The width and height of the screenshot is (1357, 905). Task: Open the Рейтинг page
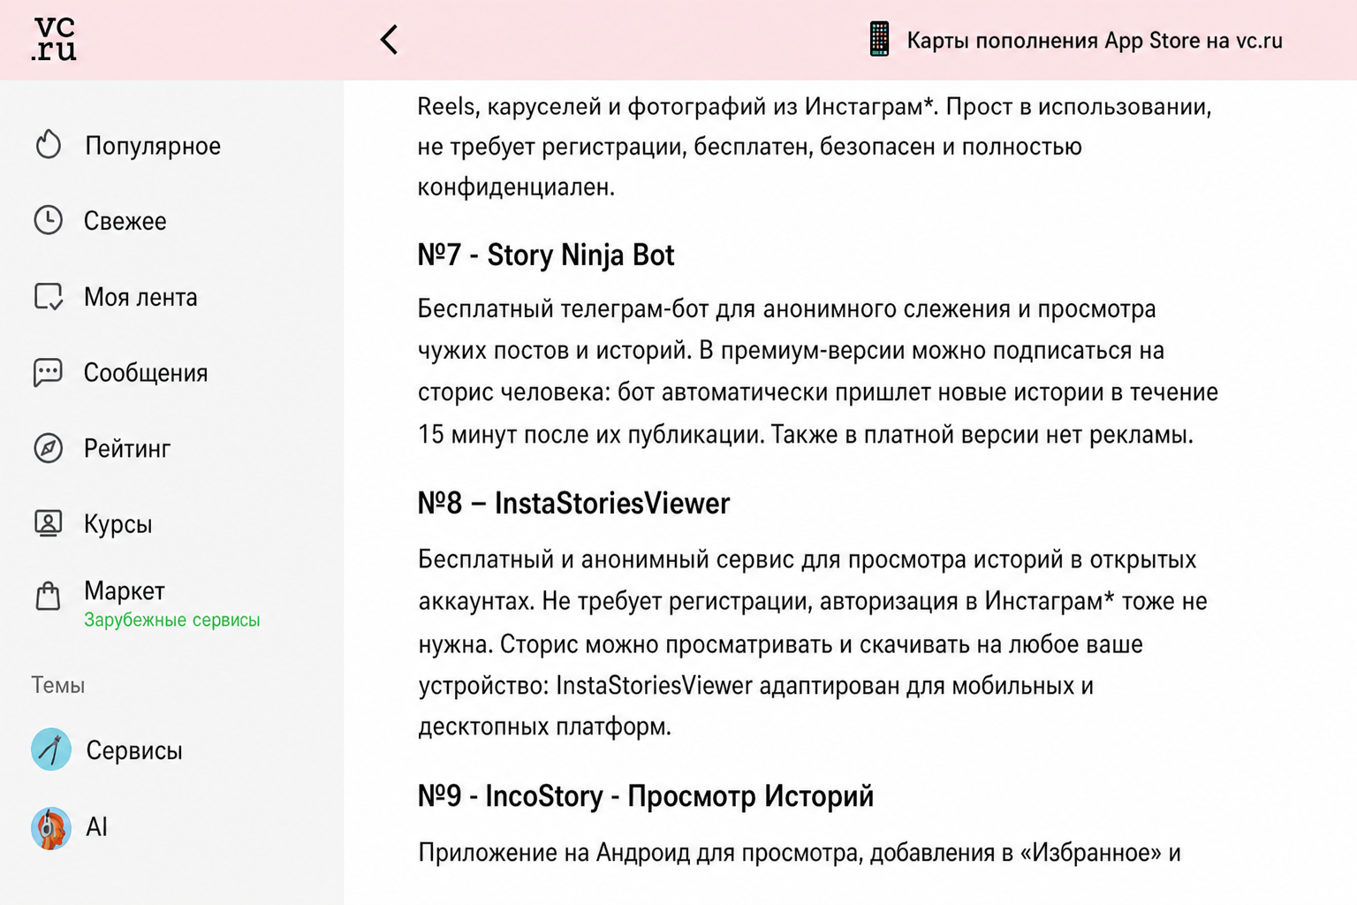[127, 449]
